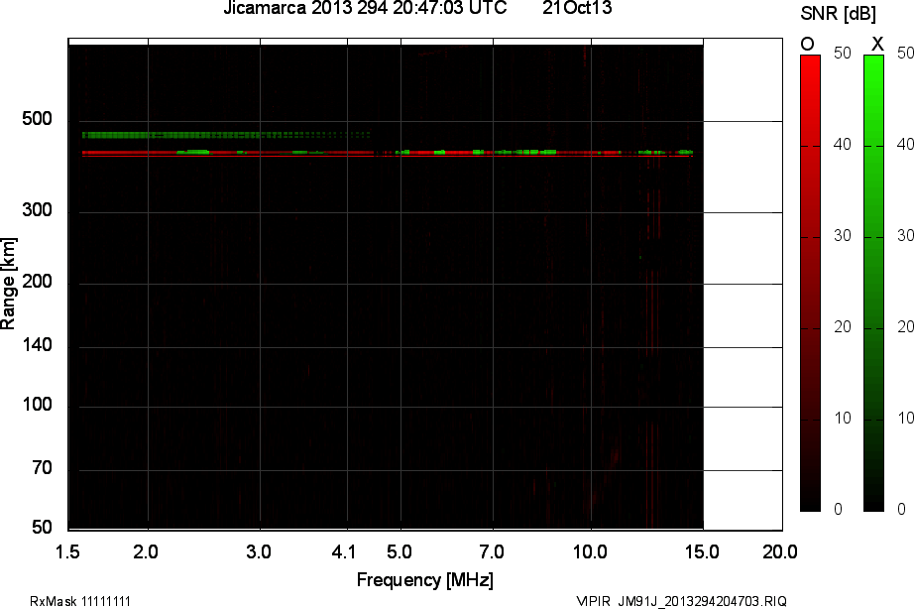Click the '0' tick beside the red O bar
914x609 pixels.
click(x=838, y=509)
